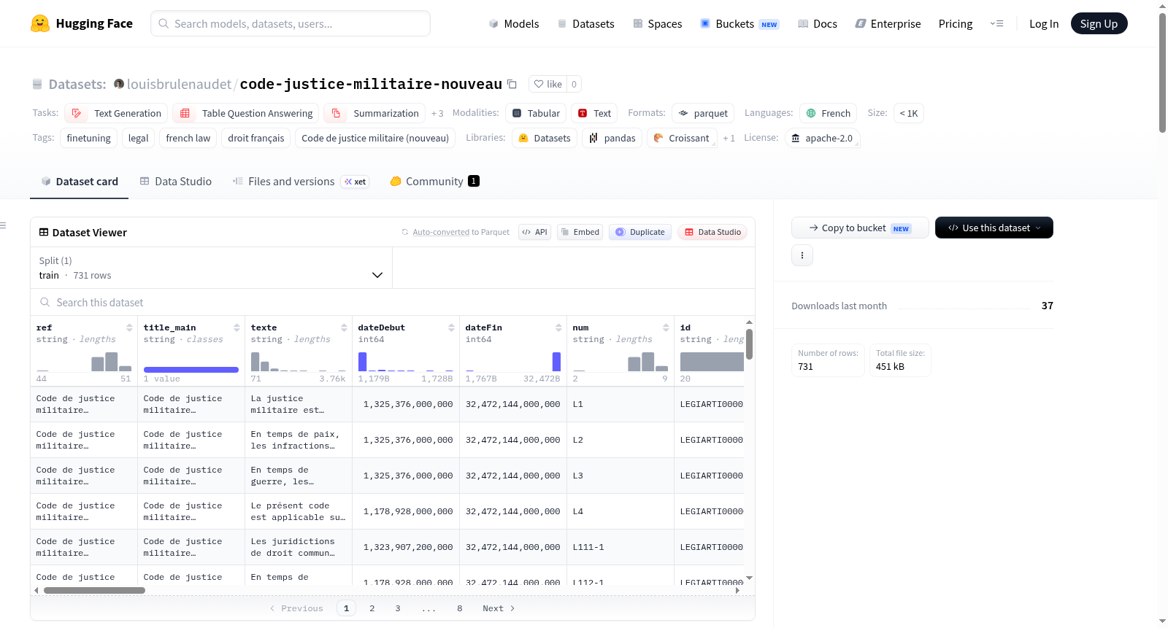This screenshot has width=1168, height=628.
Task: Select the finetuning tag
Action: click(88, 138)
